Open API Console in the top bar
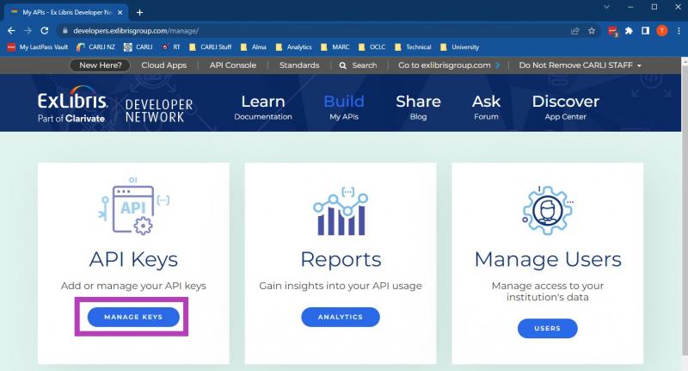Image resolution: width=688 pixels, height=371 pixels. click(233, 65)
